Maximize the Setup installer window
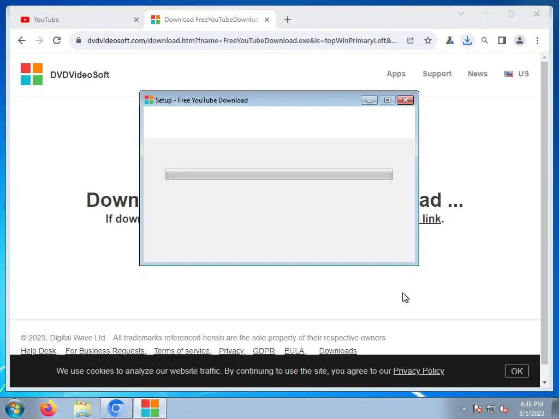559x419 pixels. tap(387, 100)
